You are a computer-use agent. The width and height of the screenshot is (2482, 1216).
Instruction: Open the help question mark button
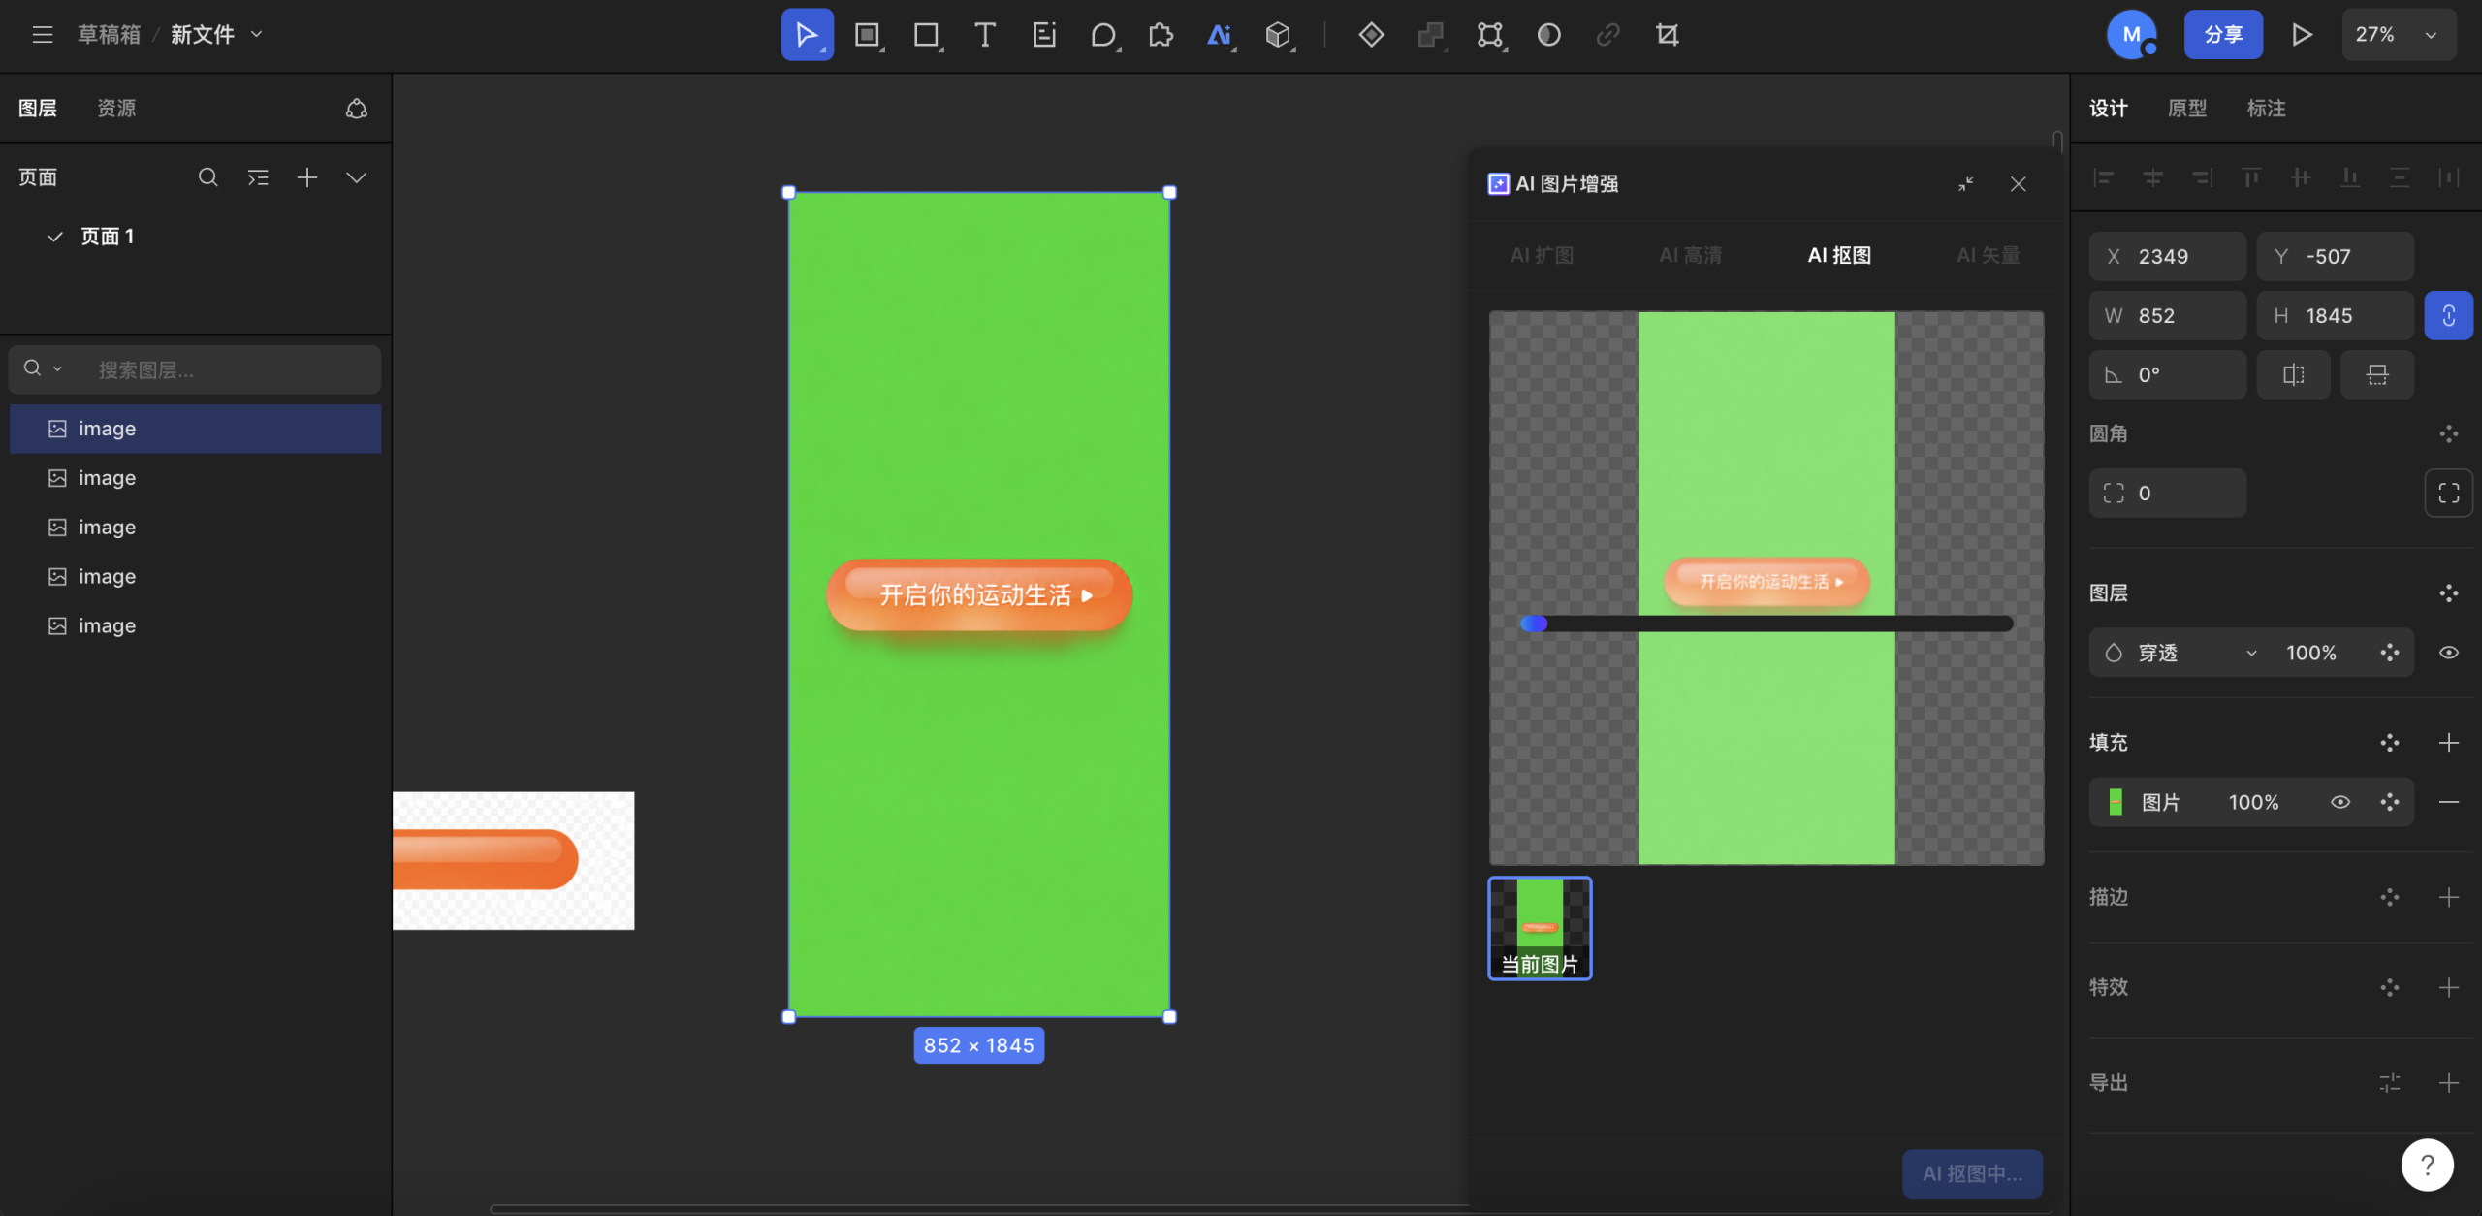pyautogui.click(x=2428, y=1165)
